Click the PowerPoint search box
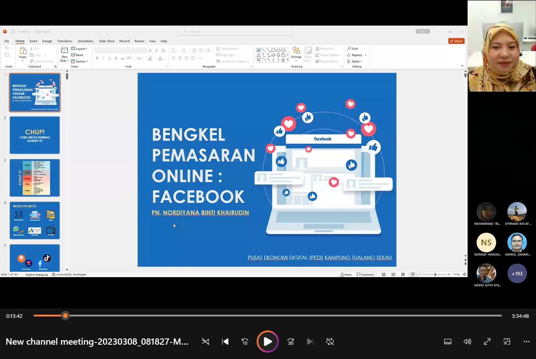 click(x=235, y=31)
